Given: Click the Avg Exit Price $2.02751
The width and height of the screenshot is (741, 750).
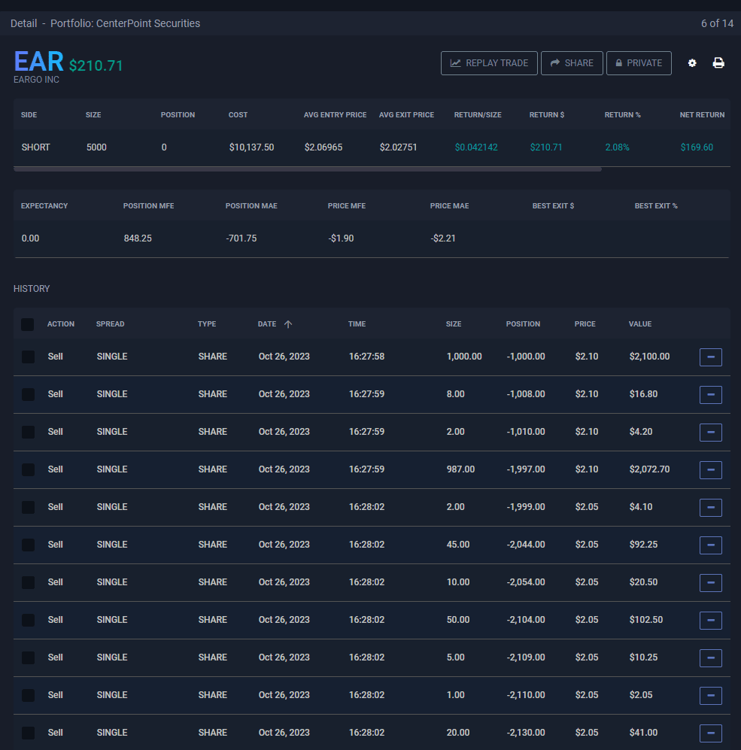Looking at the screenshot, I should [x=398, y=147].
